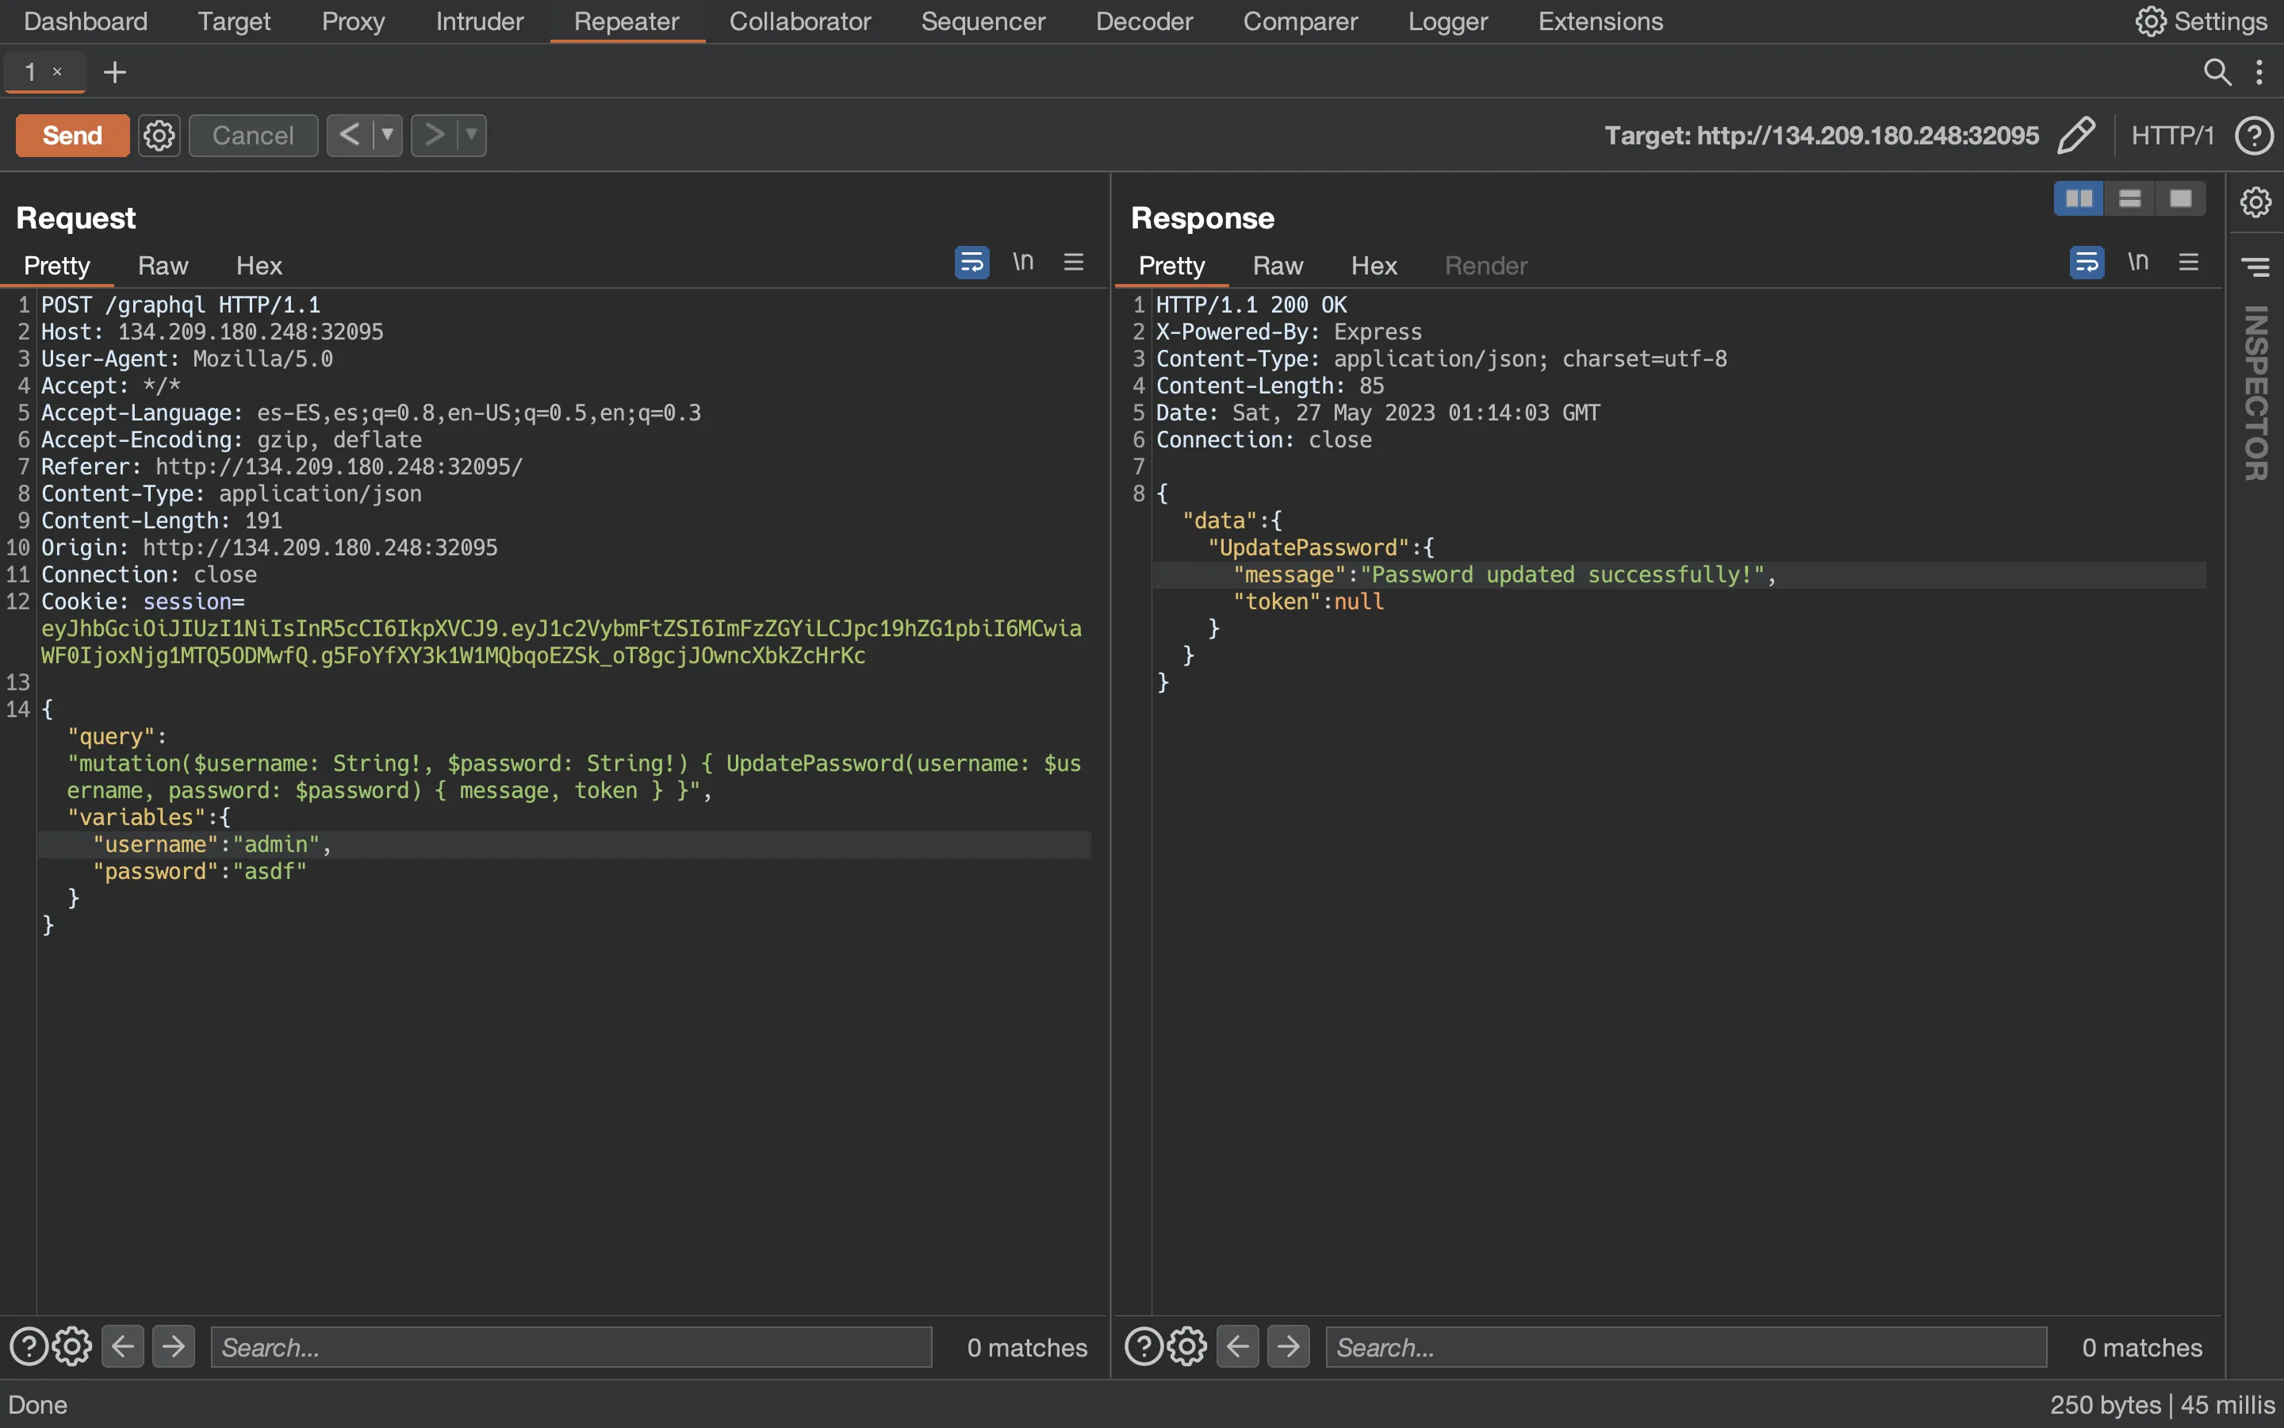Open the Comparer tab
This screenshot has height=1428, width=2284.
click(x=1300, y=21)
